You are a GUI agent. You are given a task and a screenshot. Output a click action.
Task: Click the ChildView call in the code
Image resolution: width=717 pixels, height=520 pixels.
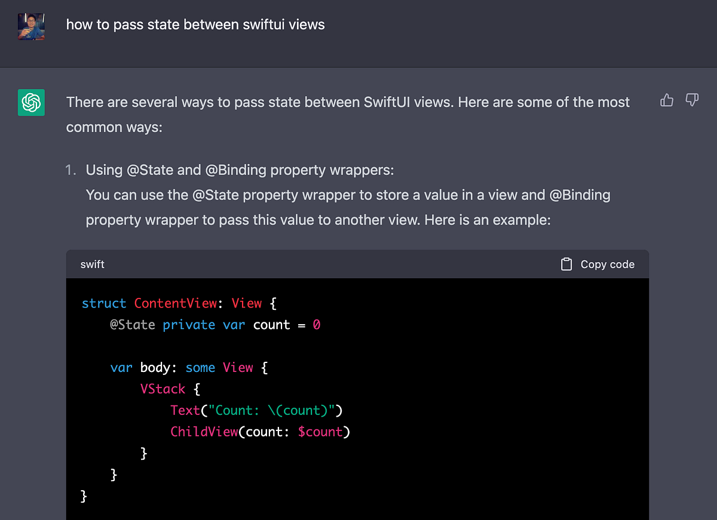204,432
